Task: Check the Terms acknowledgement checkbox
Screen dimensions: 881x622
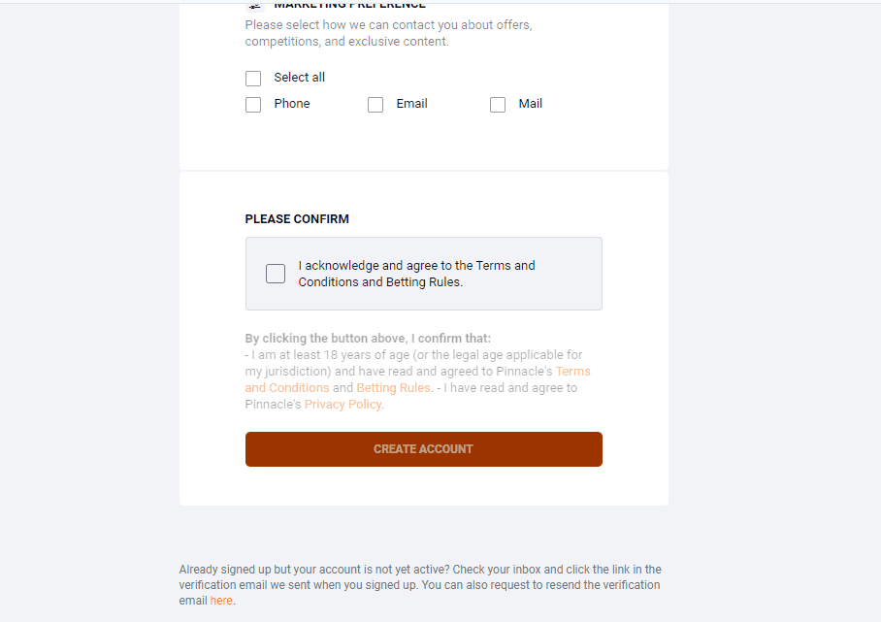Action: click(276, 274)
